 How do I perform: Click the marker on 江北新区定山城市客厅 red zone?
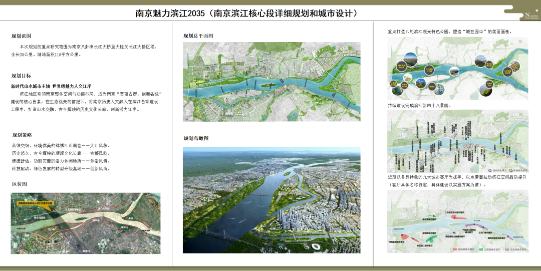click(454, 218)
